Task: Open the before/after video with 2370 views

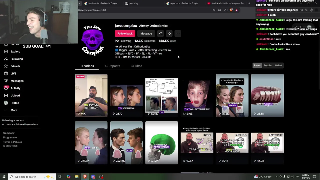Action: click(126, 95)
